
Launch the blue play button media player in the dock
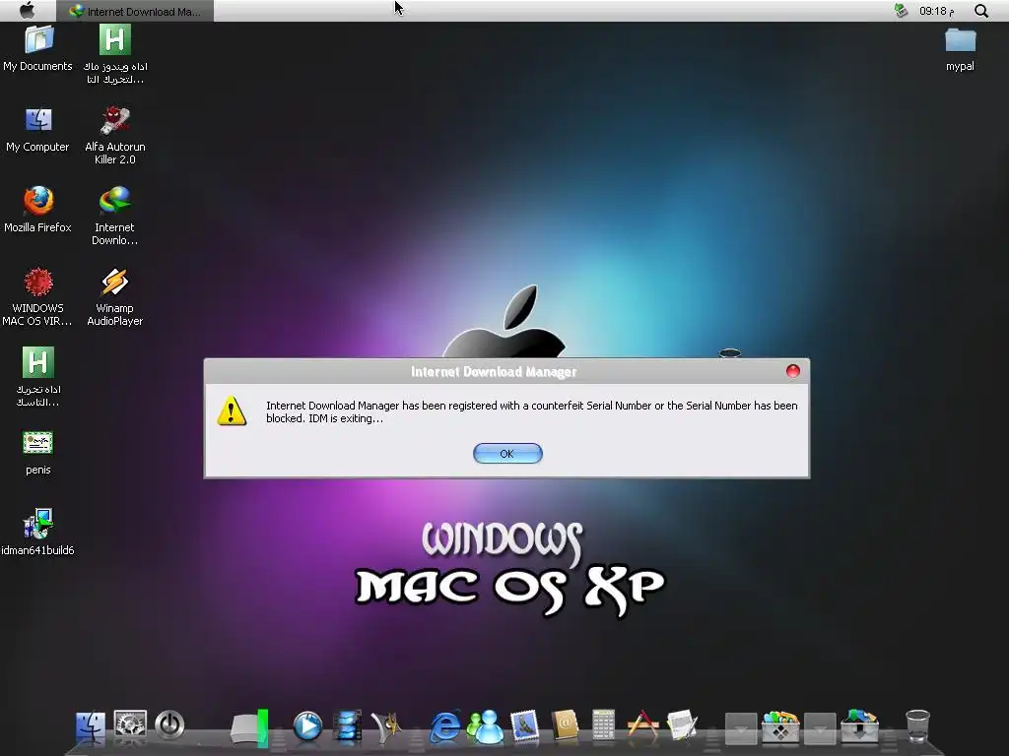pyautogui.click(x=307, y=726)
